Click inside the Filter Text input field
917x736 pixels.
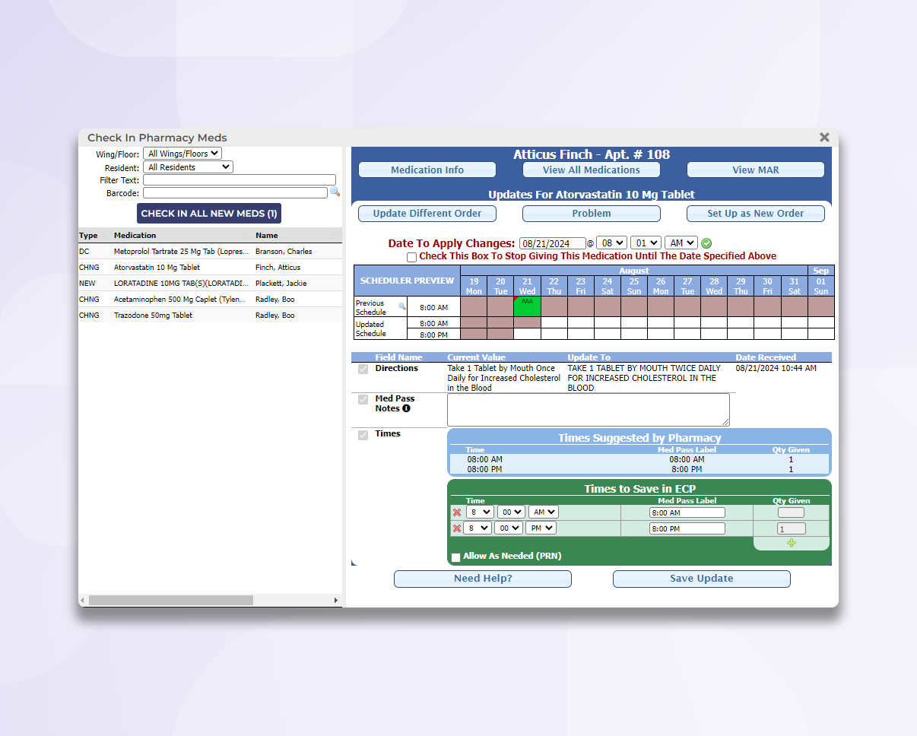(239, 180)
